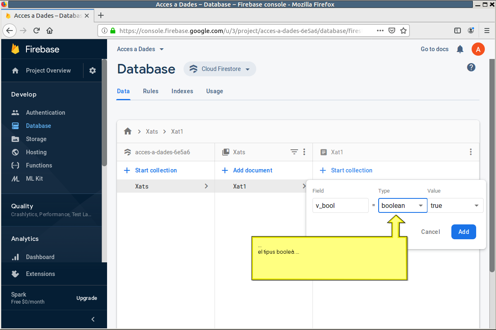
Task: Click the Extensions menu item label
Action: coord(41,274)
